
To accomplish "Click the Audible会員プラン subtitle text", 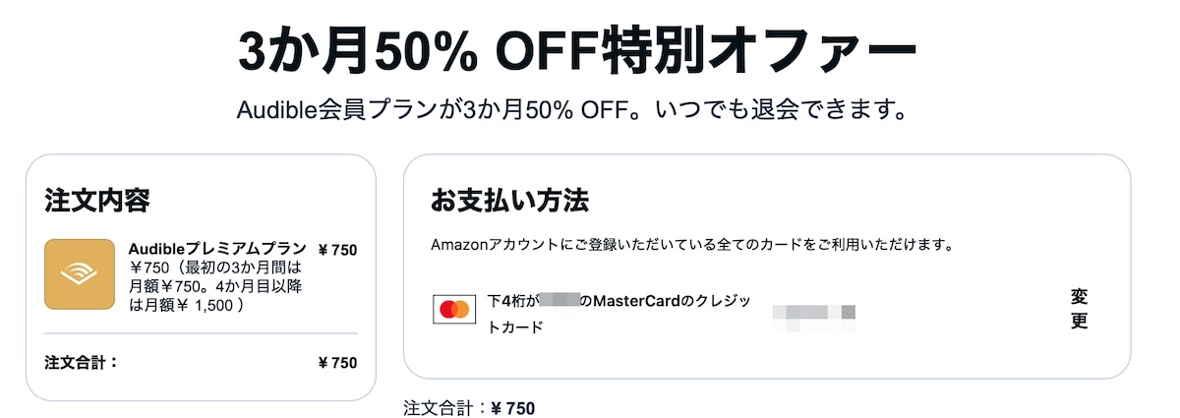I will coord(570,109).
